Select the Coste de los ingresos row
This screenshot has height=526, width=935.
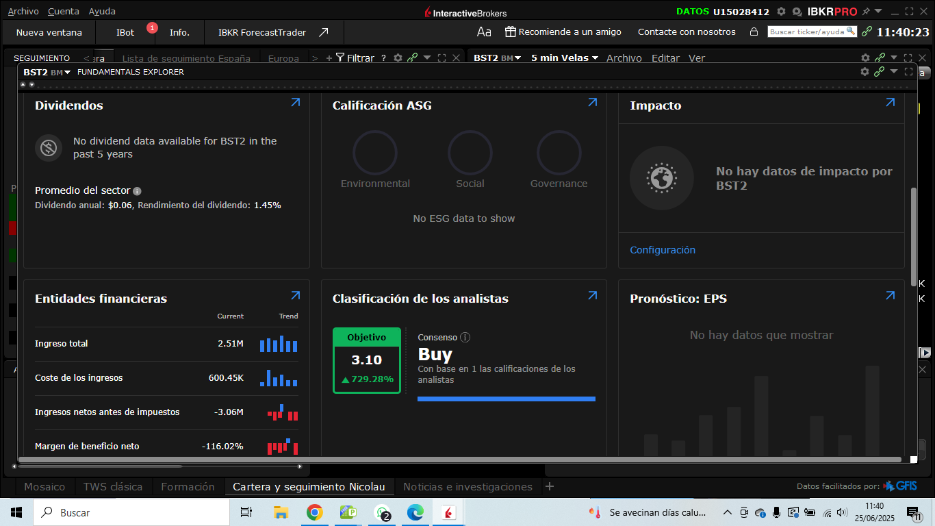point(166,378)
